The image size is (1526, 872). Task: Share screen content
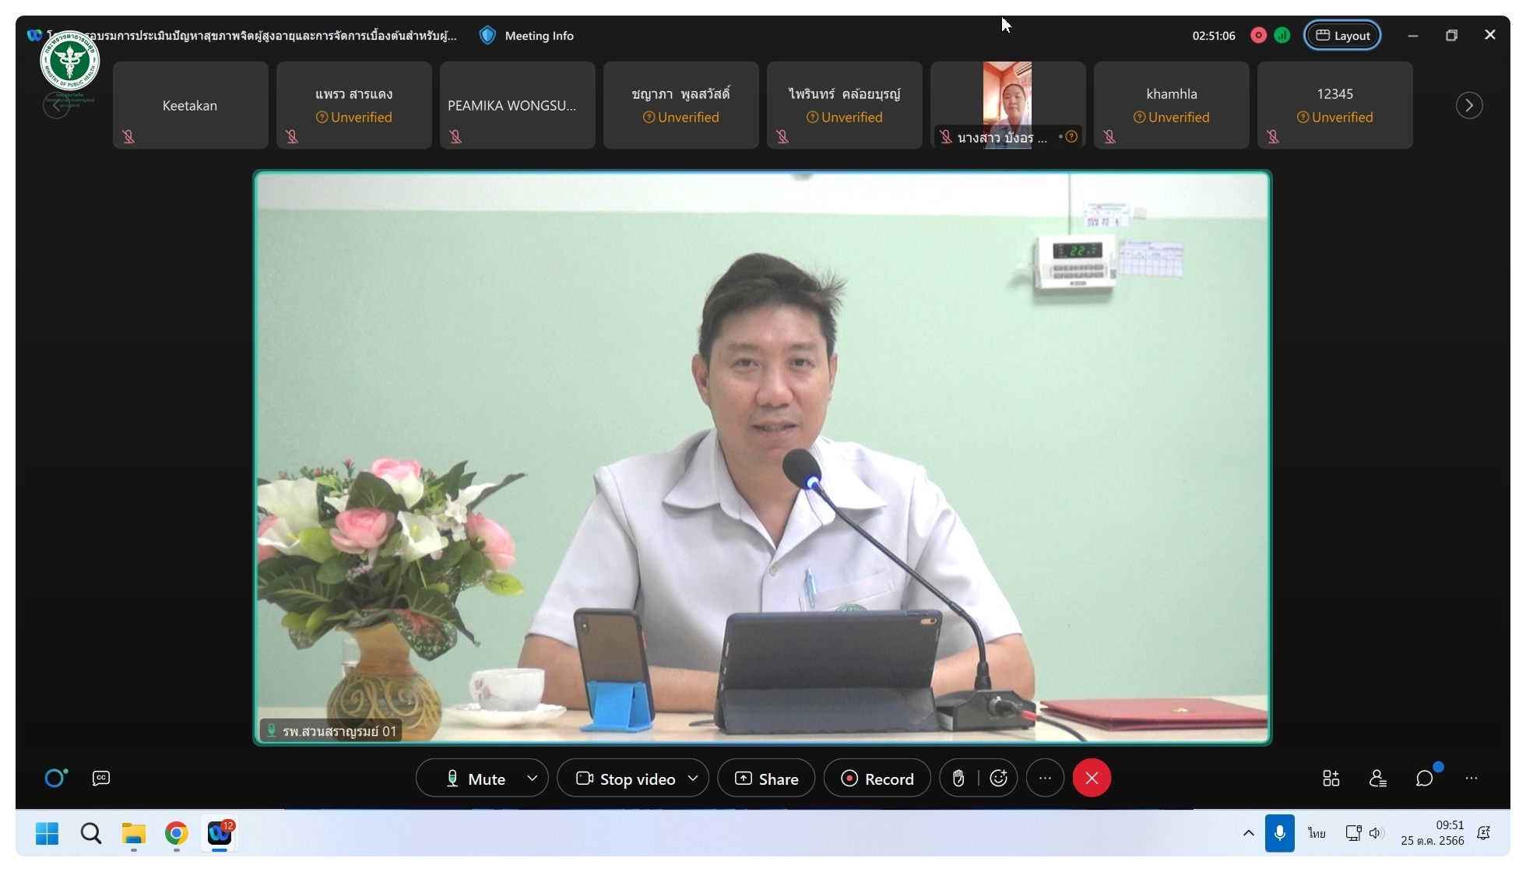766,779
